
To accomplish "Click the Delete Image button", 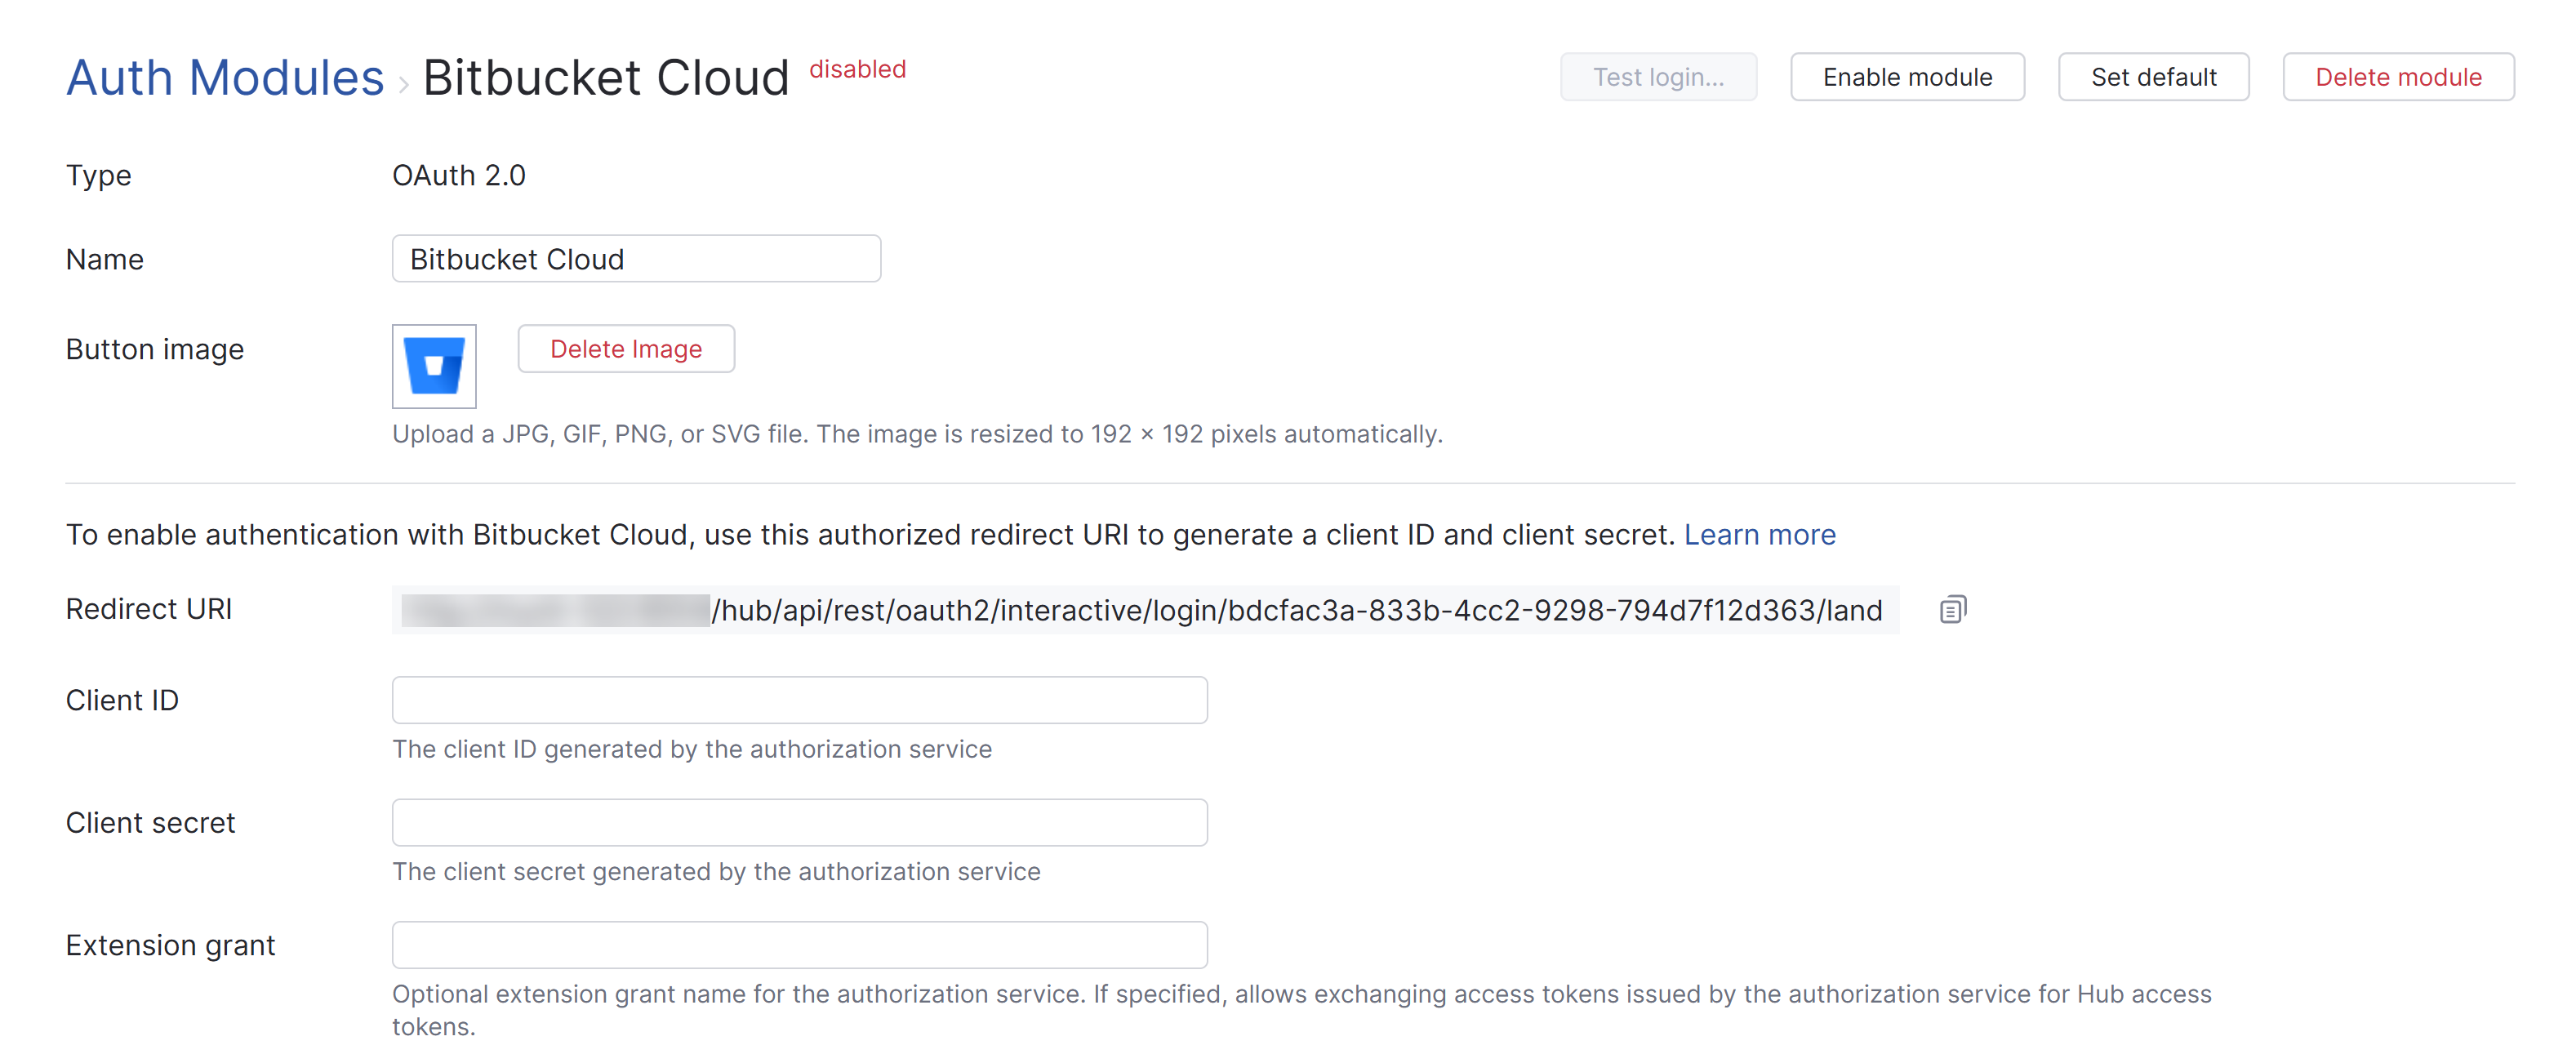I will 626,349.
